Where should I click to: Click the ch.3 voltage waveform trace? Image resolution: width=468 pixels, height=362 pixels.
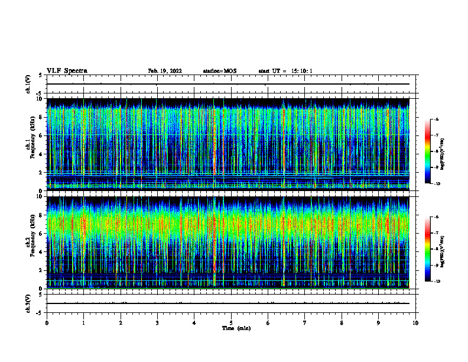point(228,303)
